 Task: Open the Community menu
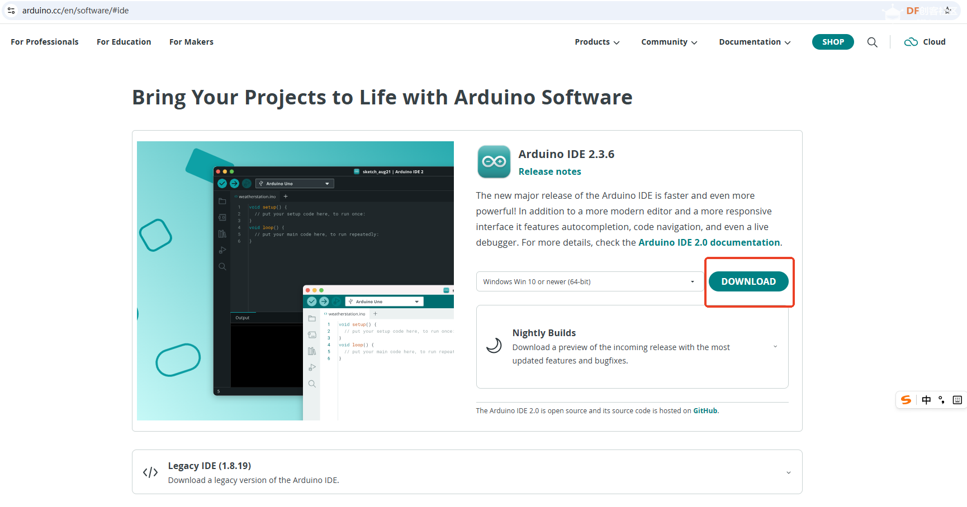669,42
